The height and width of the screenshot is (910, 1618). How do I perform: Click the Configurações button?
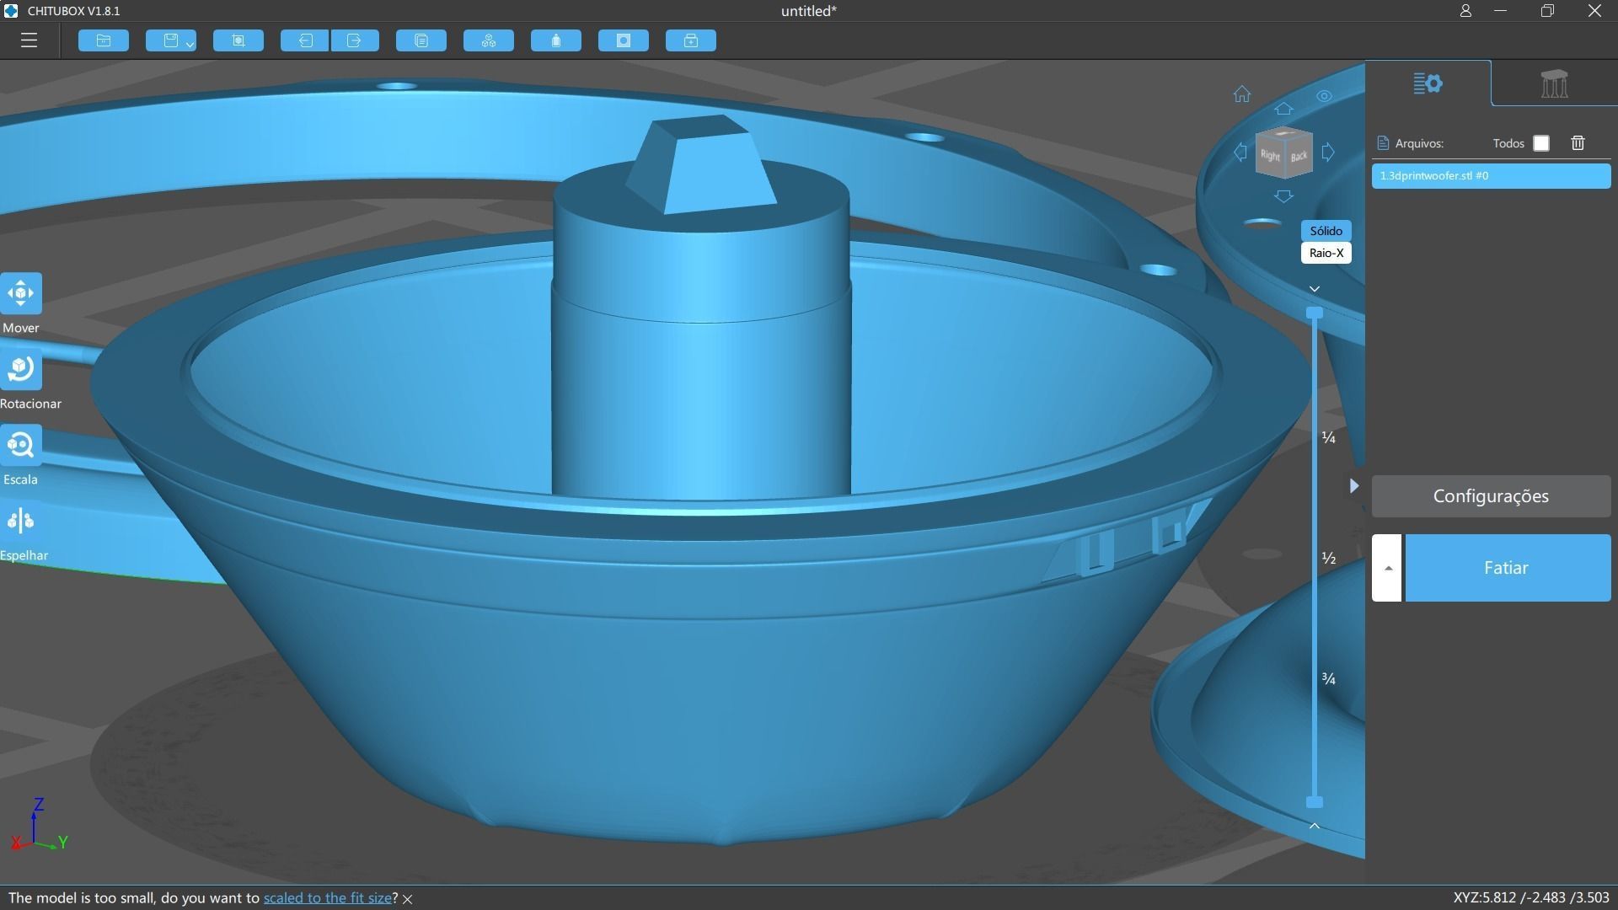click(x=1491, y=496)
